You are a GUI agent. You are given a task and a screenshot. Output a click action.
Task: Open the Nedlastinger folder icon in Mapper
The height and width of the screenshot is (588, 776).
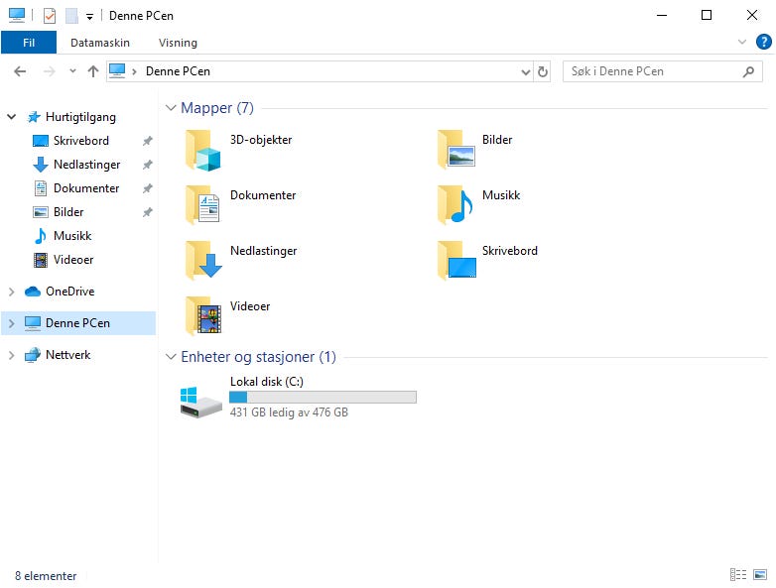coord(203,261)
